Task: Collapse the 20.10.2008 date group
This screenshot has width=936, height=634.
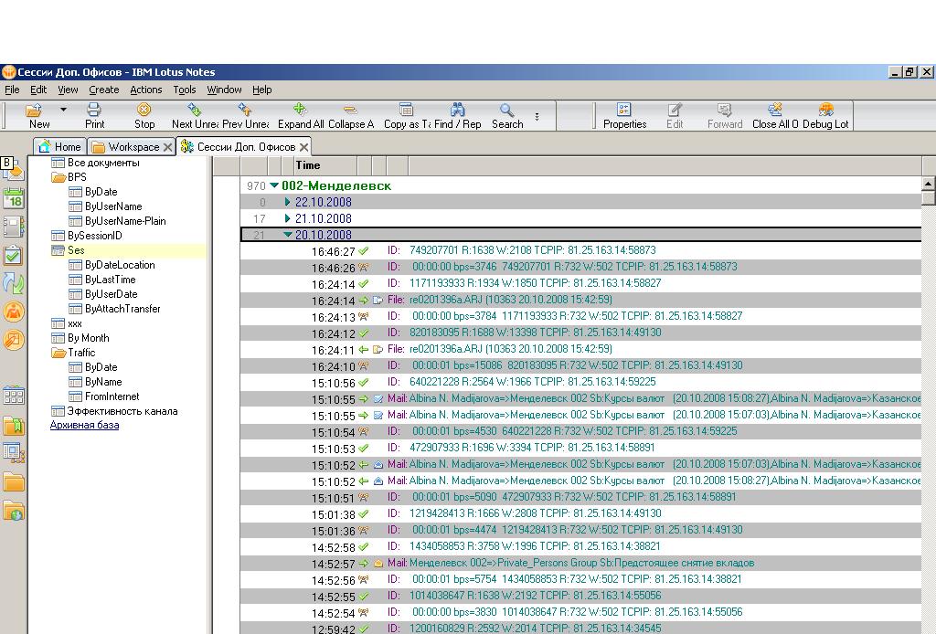Action: tap(288, 235)
